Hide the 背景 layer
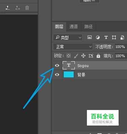 57,74
